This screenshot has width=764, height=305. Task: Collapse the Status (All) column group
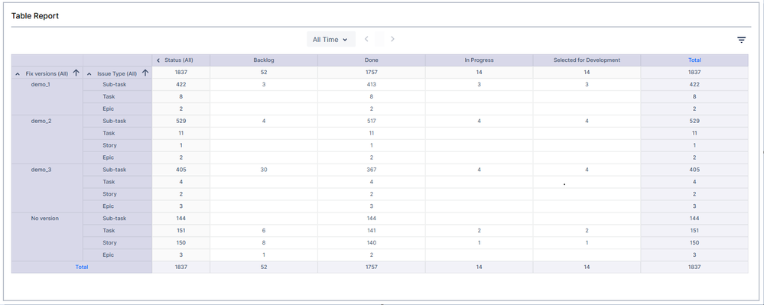158,60
